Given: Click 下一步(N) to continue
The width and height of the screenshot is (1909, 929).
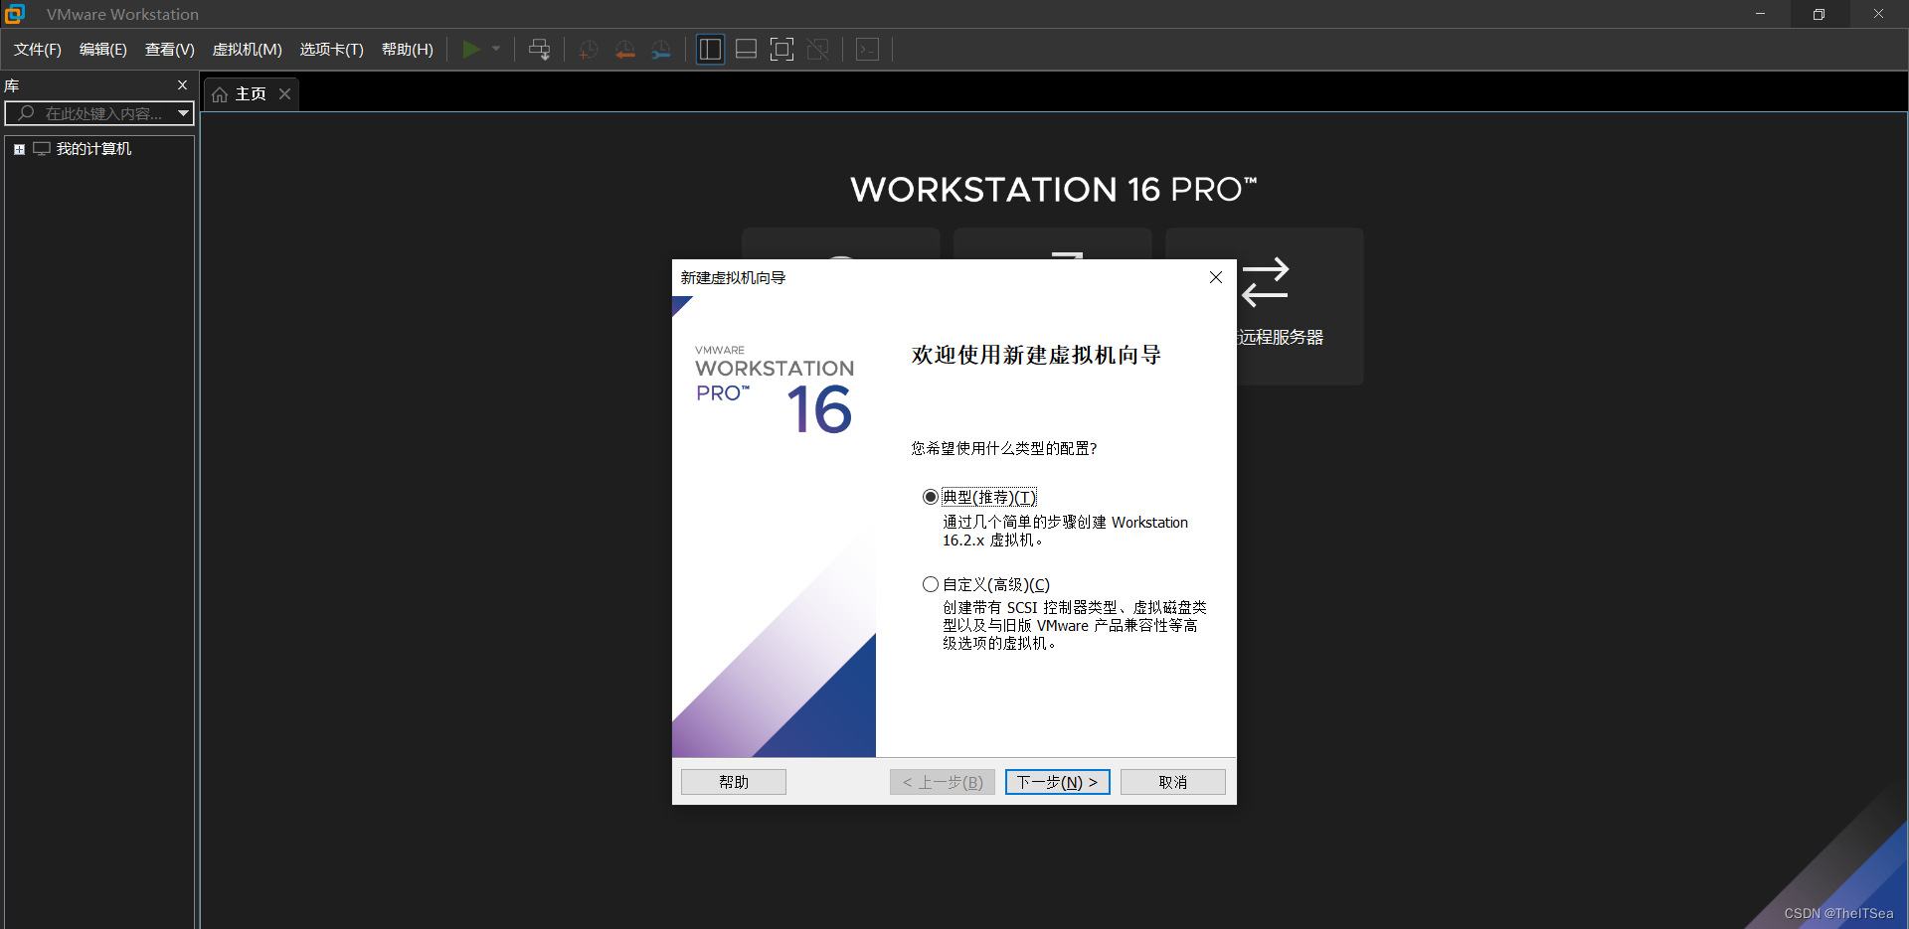Looking at the screenshot, I should (1057, 782).
